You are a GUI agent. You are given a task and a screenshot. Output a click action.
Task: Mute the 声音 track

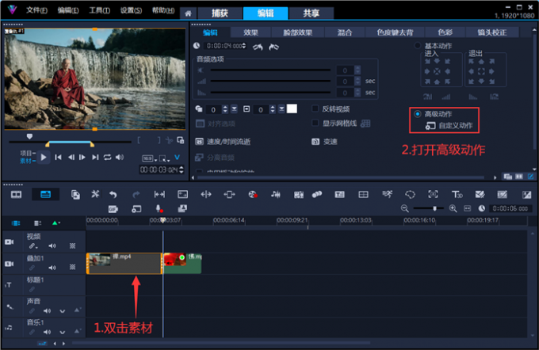pyautogui.click(x=47, y=311)
